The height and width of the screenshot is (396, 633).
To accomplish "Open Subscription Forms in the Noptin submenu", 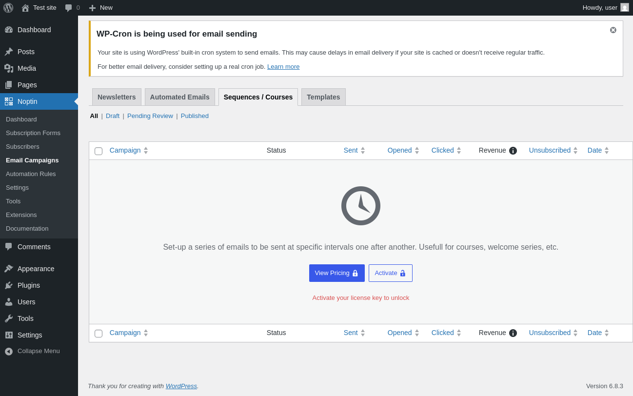I will [x=33, y=133].
